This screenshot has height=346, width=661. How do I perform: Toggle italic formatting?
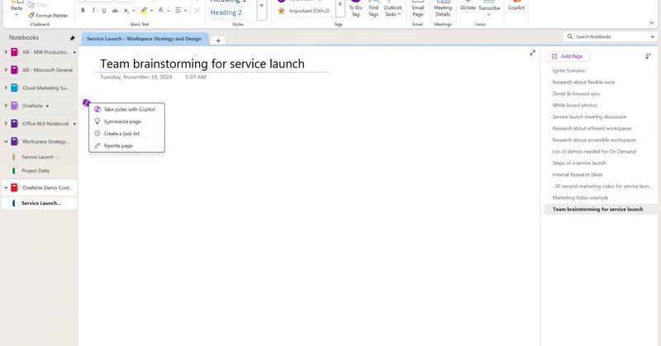click(93, 11)
